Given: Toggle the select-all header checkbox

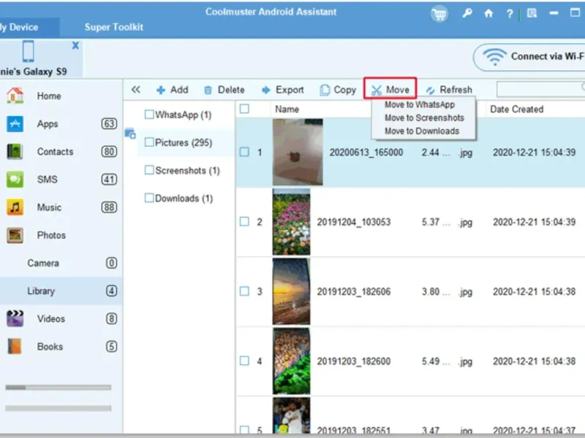Looking at the screenshot, I should pyautogui.click(x=245, y=109).
